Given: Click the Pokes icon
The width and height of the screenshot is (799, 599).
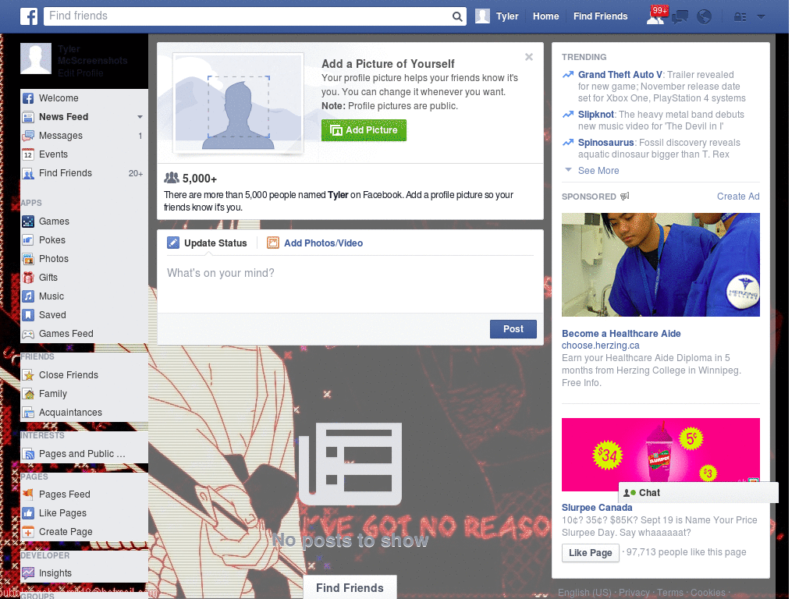Looking at the screenshot, I should pyautogui.click(x=28, y=240).
